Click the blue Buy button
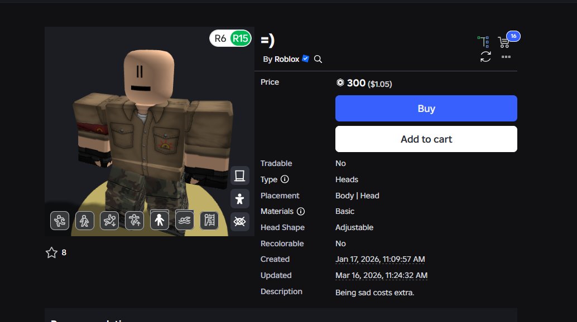Image resolution: width=577 pixels, height=322 pixels. (426, 108)
